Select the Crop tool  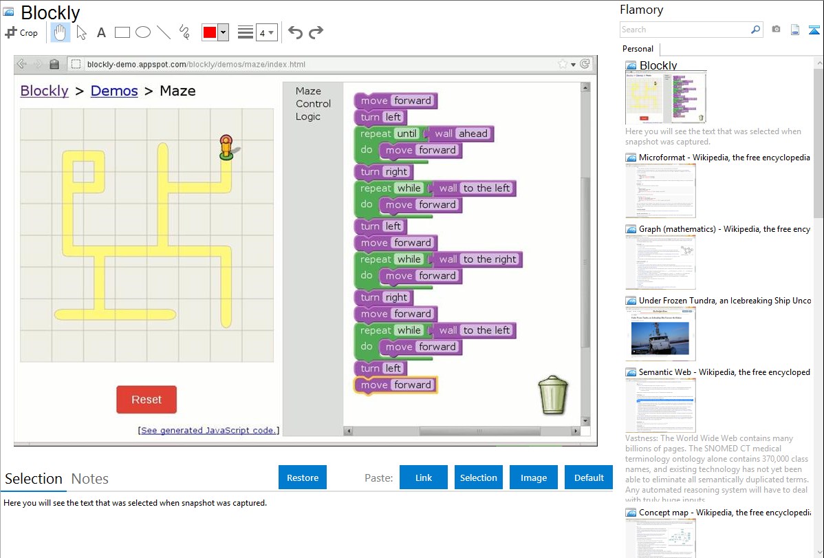(21, 32)
